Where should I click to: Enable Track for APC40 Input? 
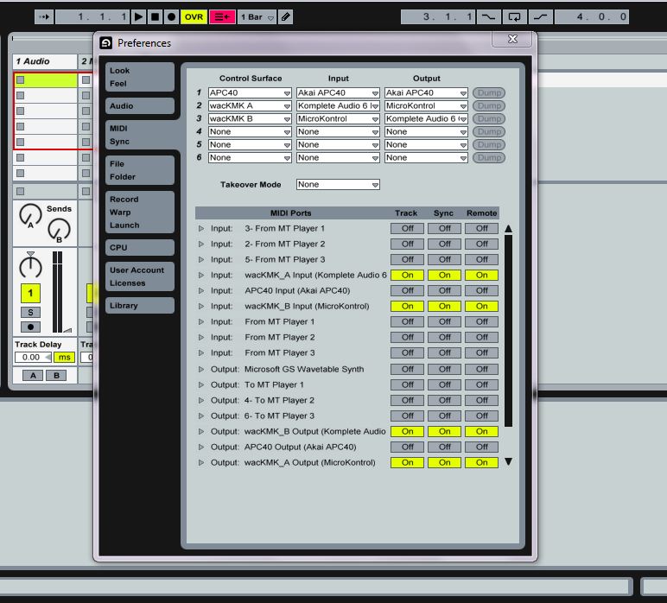[407, 291]
